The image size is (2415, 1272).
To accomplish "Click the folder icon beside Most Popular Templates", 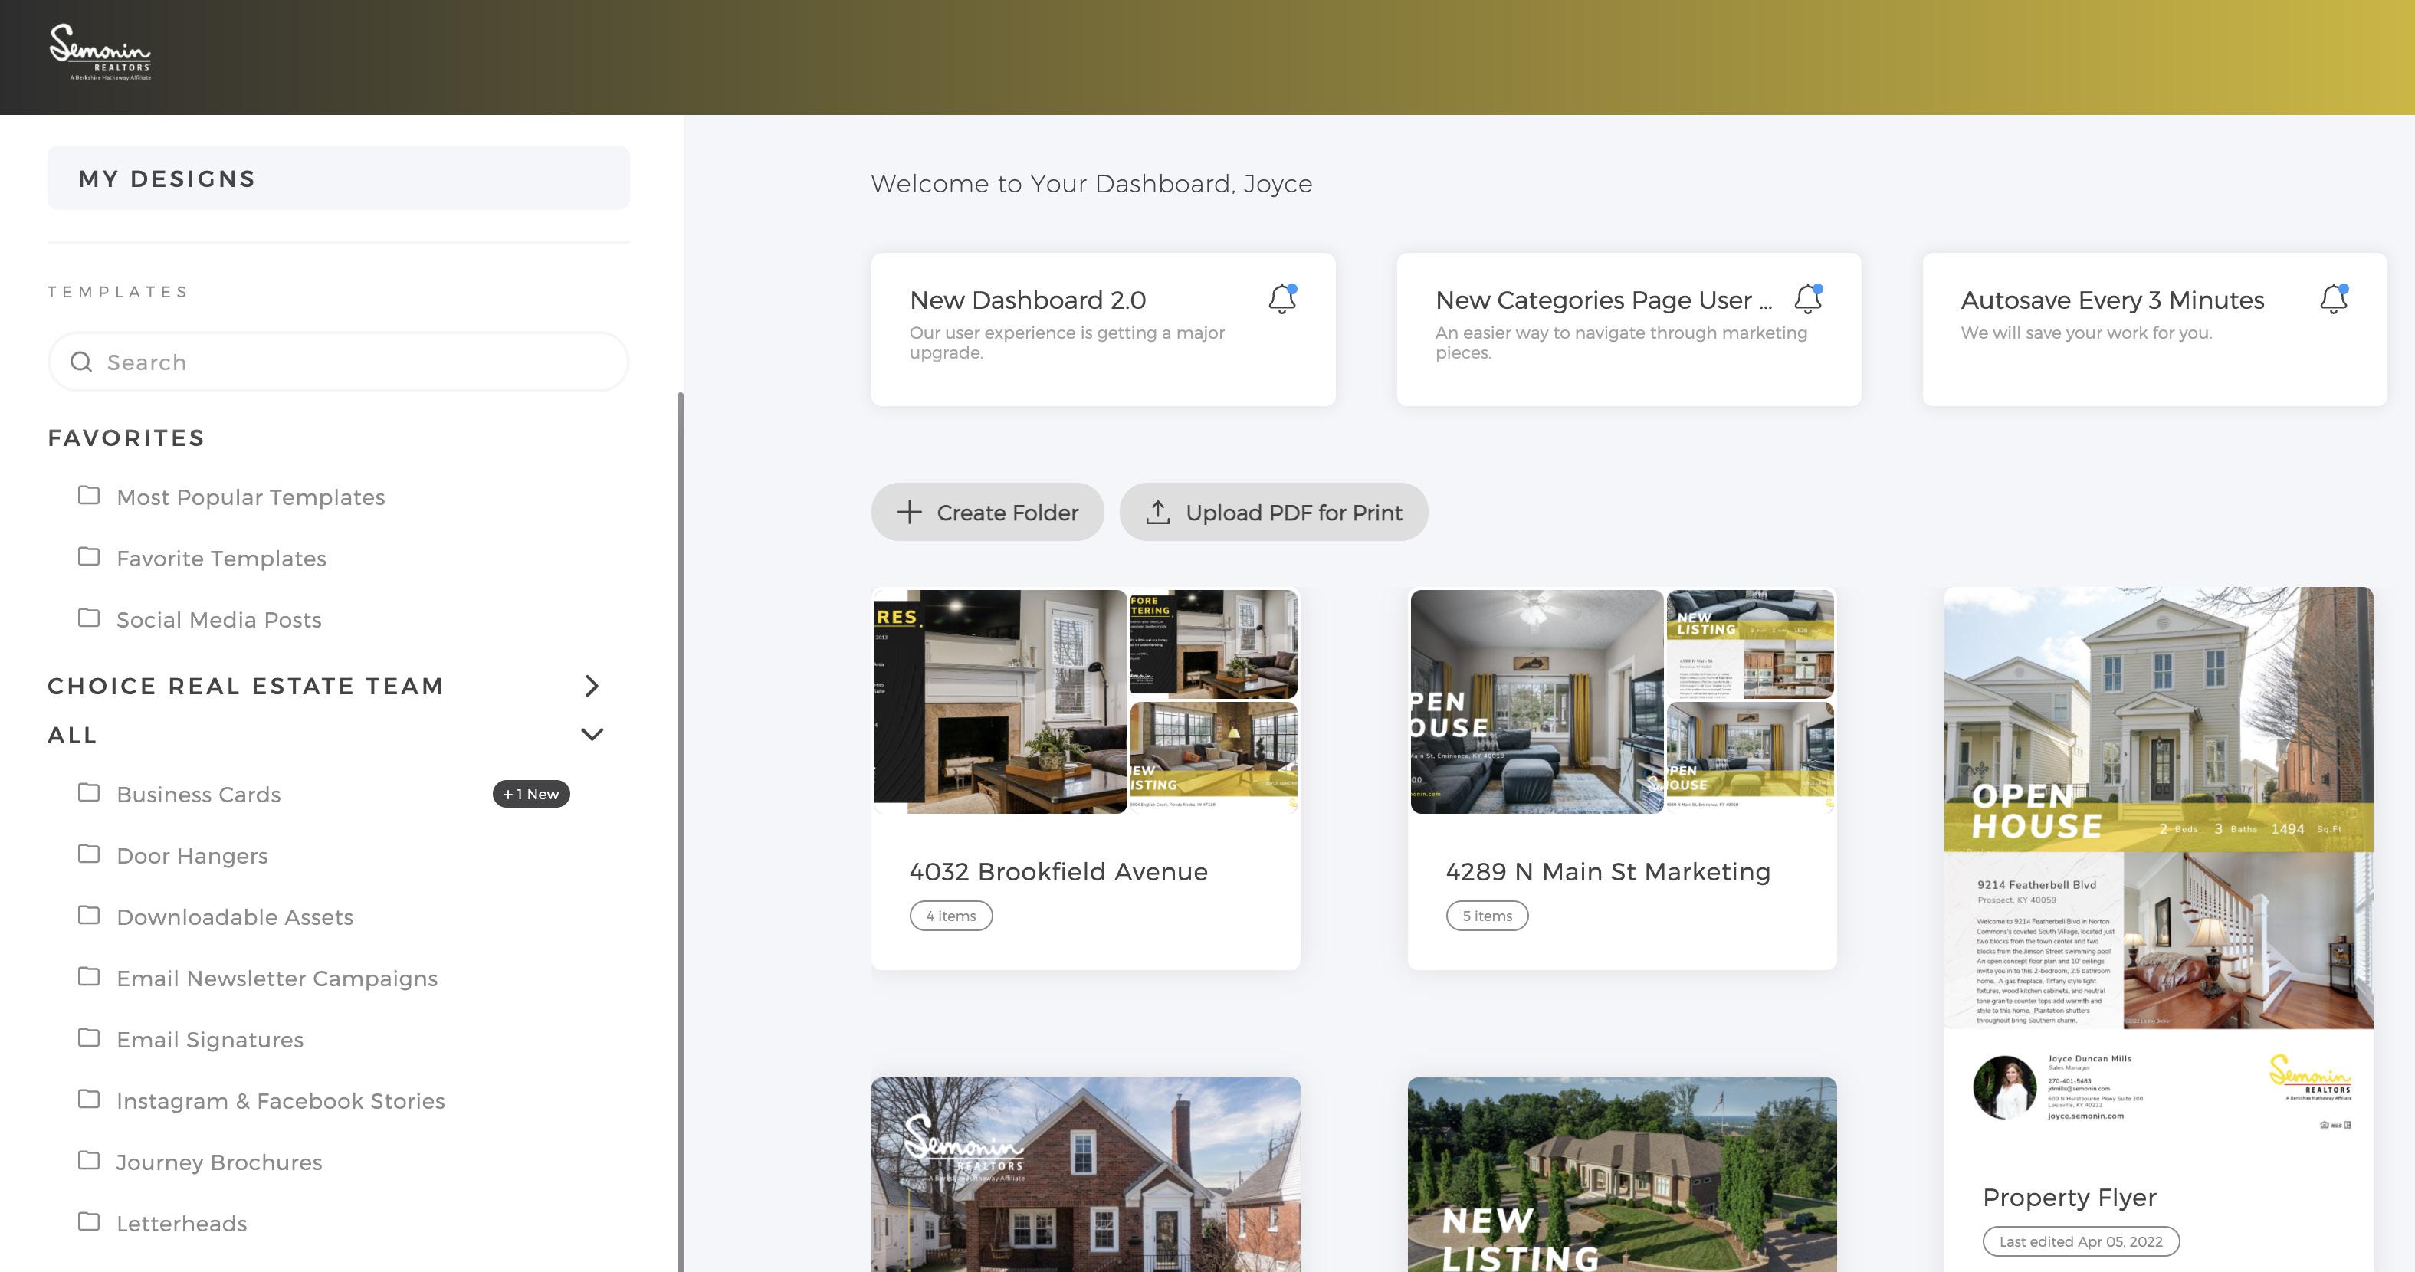I will [x=89, y=495].
